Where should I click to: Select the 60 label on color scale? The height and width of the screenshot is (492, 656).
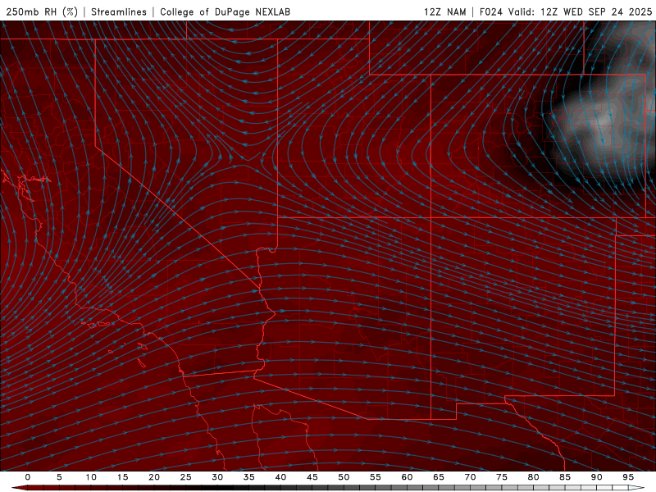(x=407, y=477)
